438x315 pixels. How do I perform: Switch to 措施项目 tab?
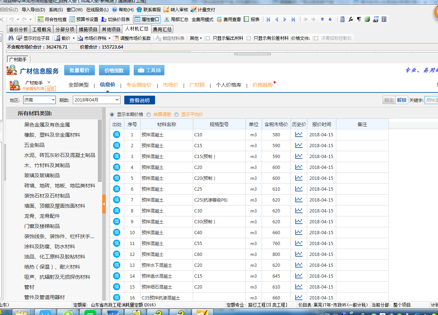pyautogui.click(x=88, y=29)
